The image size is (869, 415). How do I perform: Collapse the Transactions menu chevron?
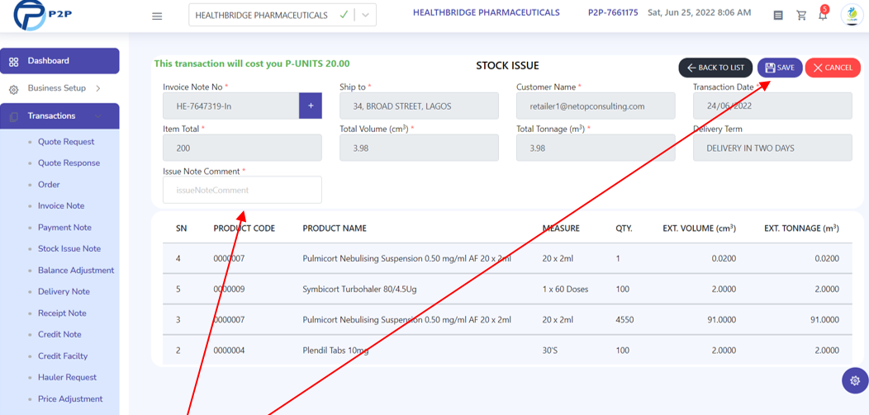click(98, 116)
